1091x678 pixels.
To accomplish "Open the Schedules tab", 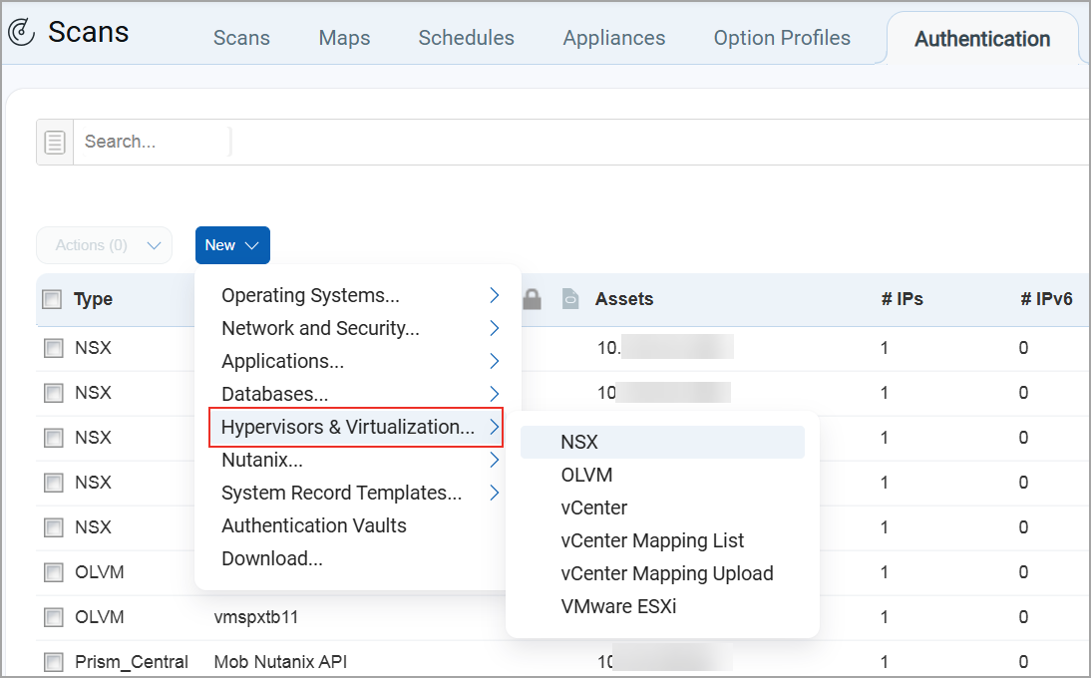I will click(x=466, y=38).
